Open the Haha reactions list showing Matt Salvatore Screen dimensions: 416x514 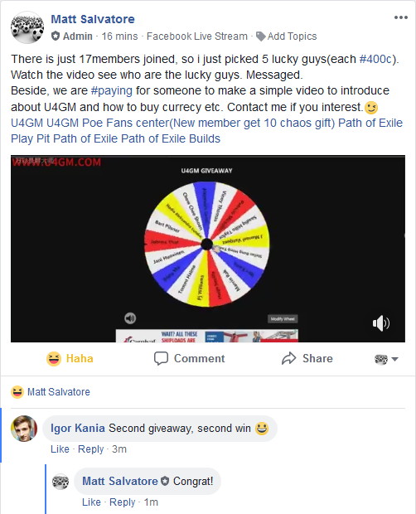point(51,392)
